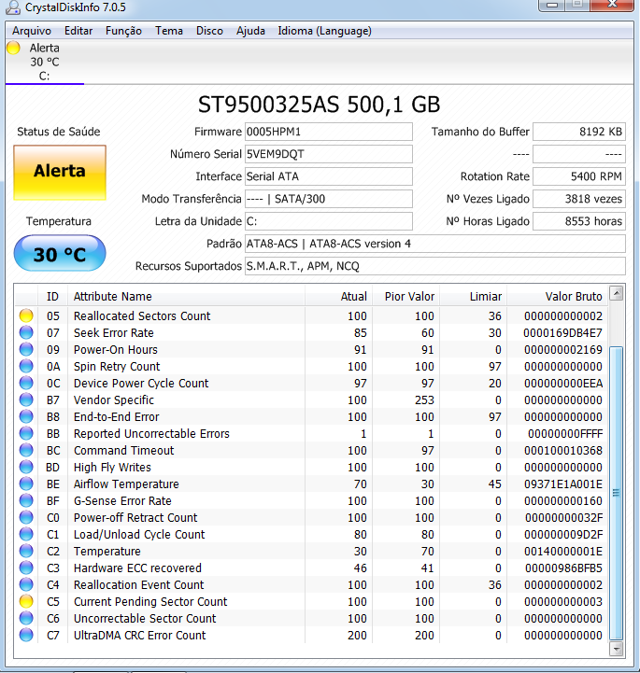Click the Nº Vezes Ligado field 3818 vezes

[579, 199]
